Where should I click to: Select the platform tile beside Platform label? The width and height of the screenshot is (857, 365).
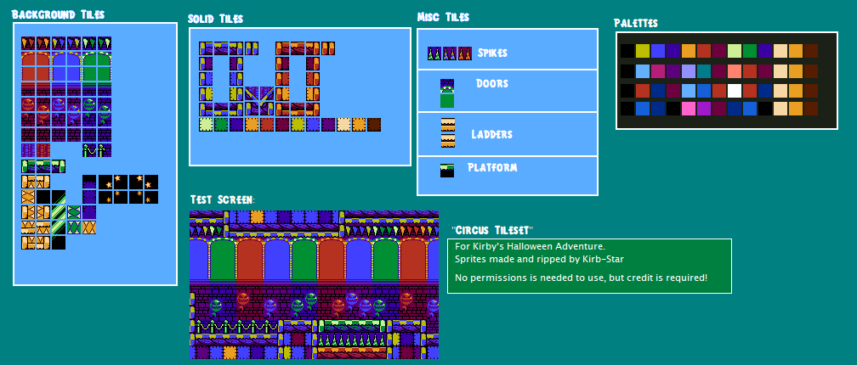coord(447,171)
